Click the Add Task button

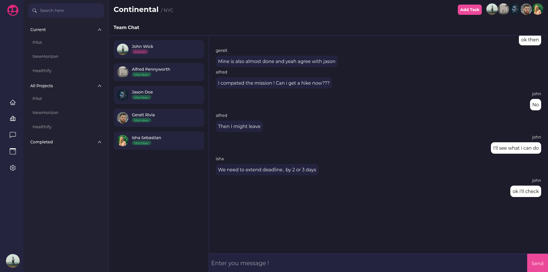[x=470, y=10]
